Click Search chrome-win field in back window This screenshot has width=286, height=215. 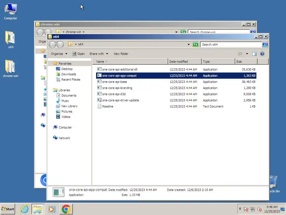tap(218, 32)
